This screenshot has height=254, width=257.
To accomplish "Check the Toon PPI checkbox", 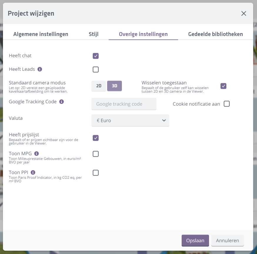I will (x=96, y=173).
